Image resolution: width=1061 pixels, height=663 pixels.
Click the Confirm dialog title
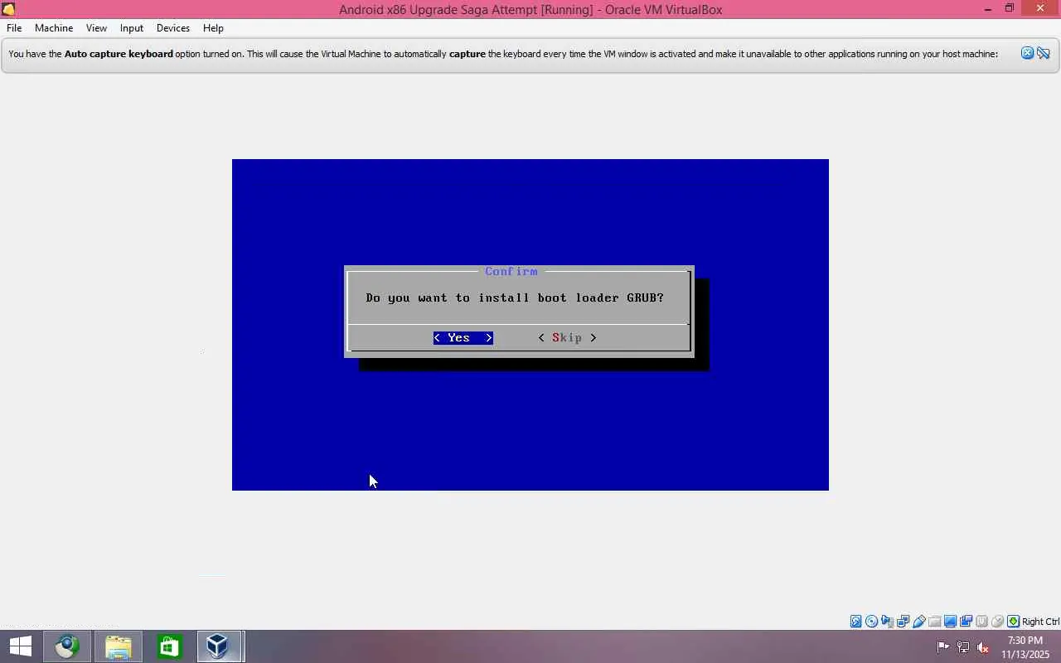point(511,271)
